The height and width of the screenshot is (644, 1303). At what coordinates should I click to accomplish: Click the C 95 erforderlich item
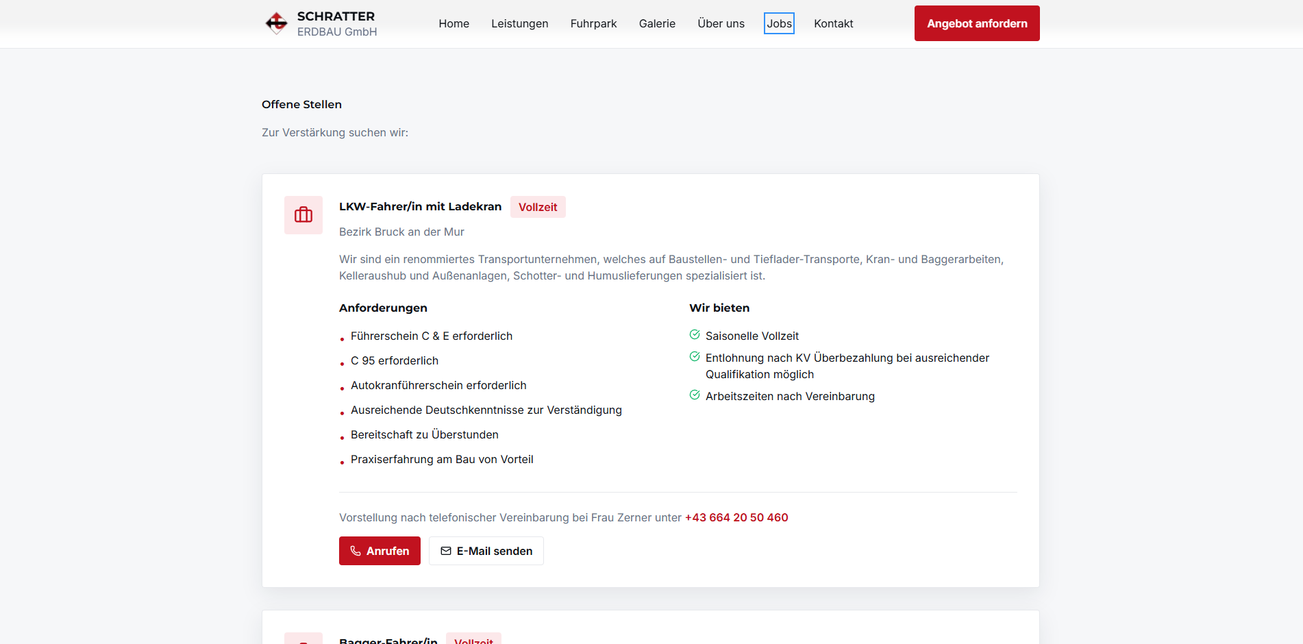395,360
